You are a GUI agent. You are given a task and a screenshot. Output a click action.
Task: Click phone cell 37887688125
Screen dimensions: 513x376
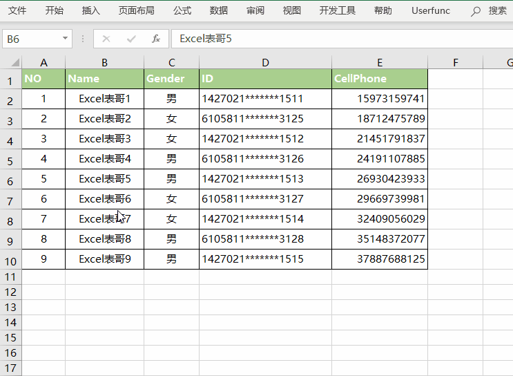380,259
